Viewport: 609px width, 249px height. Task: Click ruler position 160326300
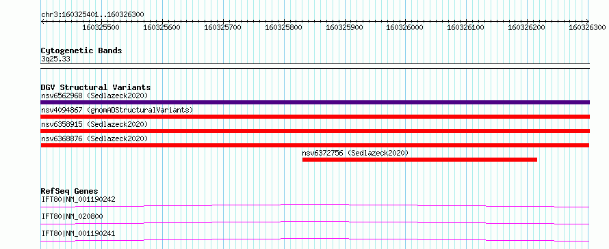(587, 27)
